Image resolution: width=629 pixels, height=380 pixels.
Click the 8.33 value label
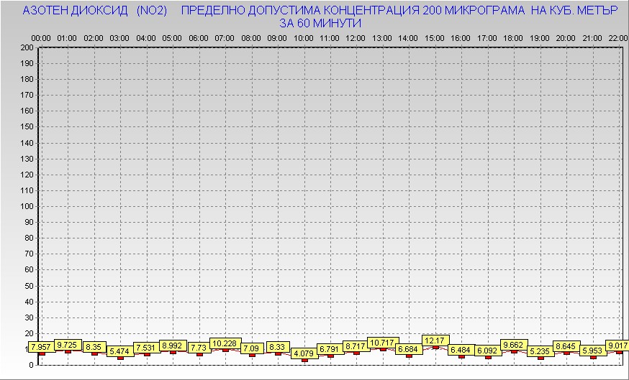pyautogui.click(x=278, y=347)
